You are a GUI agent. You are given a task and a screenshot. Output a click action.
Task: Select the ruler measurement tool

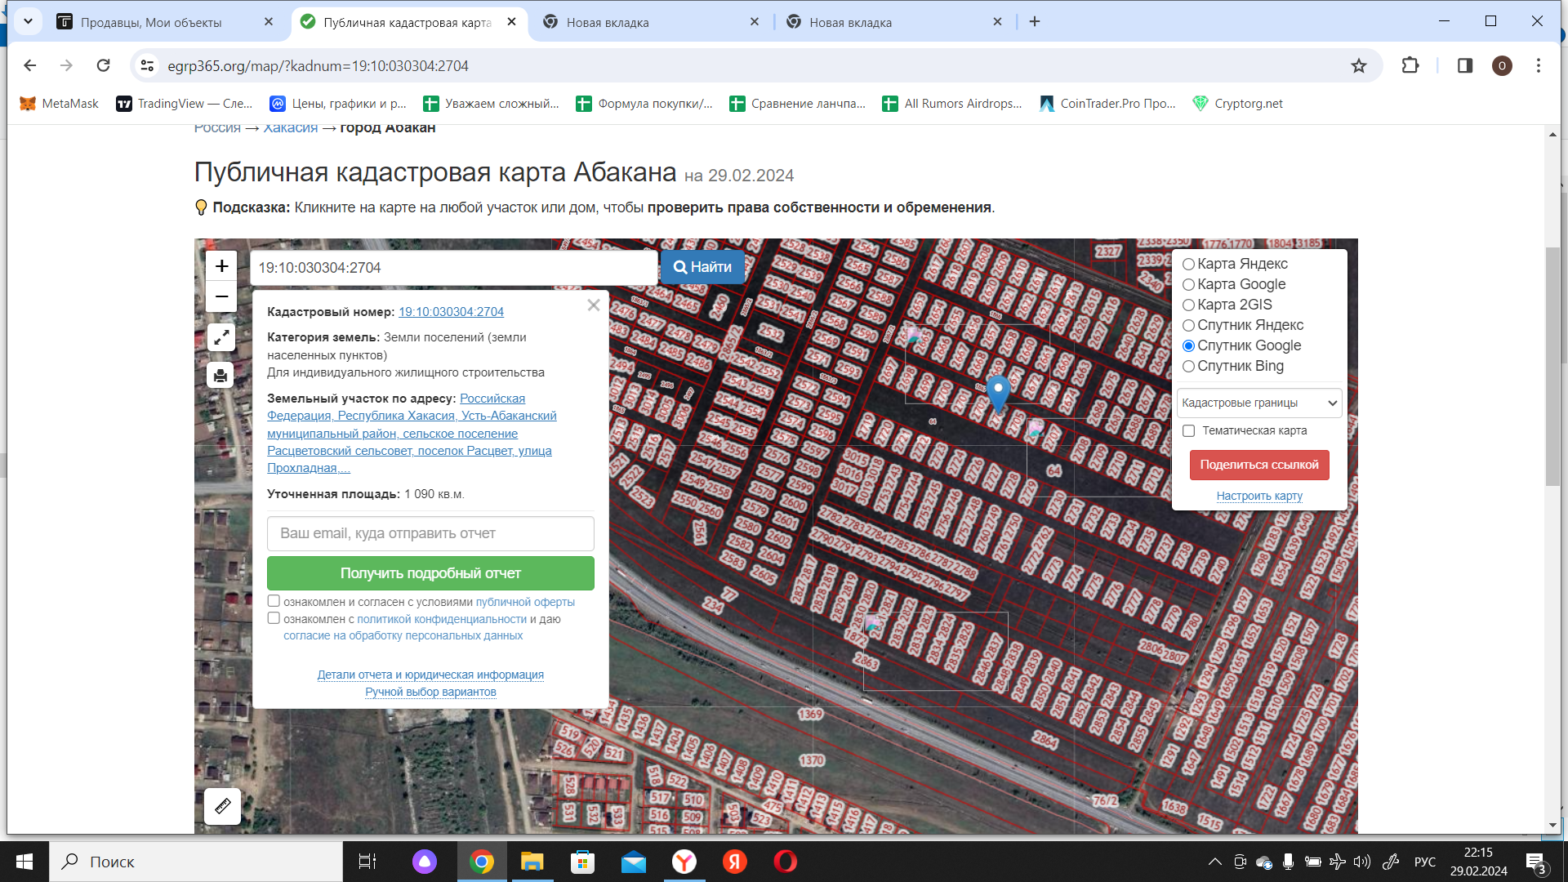pos(222,806)
